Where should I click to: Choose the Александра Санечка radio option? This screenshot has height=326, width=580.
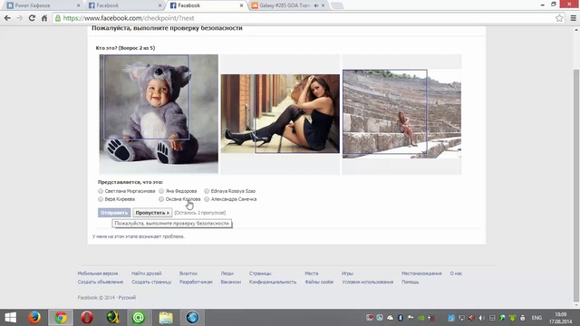(207, 199)
